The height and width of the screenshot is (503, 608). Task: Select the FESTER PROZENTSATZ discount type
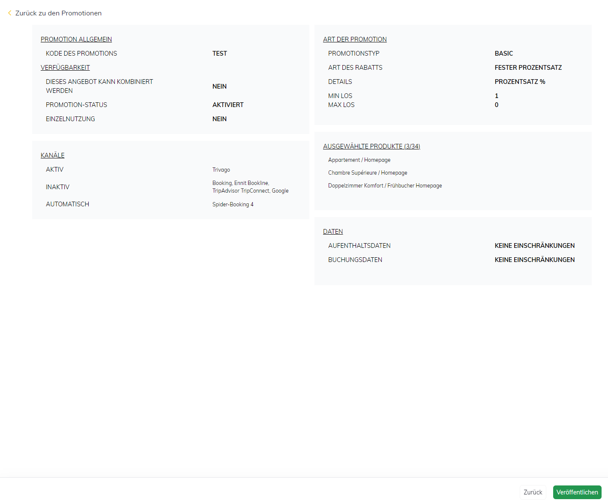click(528, 68)
